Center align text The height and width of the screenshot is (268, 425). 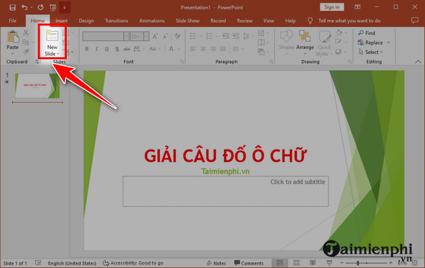203,49
